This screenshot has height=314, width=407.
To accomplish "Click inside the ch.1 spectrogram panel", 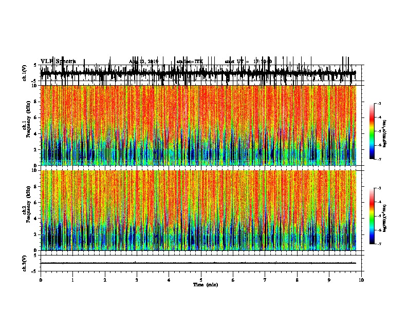I will [x=198, y=125].
